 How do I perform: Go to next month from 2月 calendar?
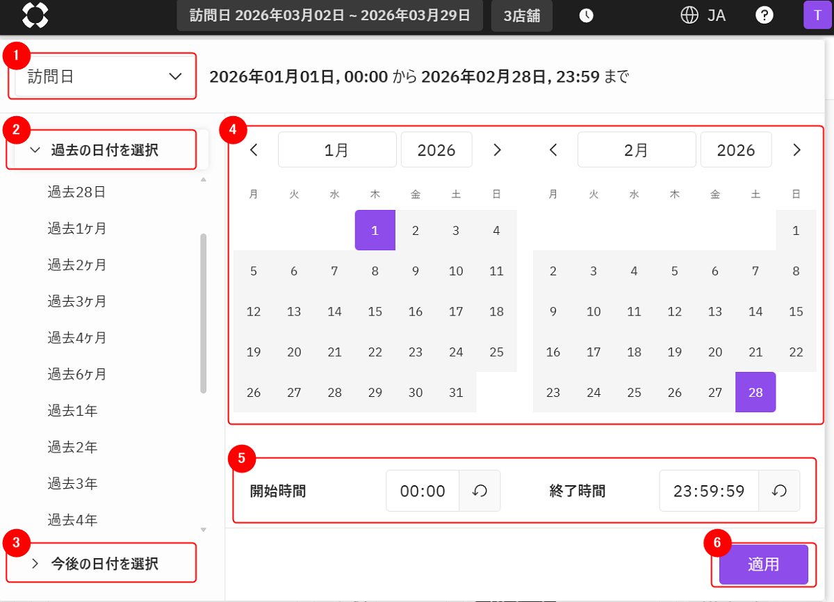796,149
